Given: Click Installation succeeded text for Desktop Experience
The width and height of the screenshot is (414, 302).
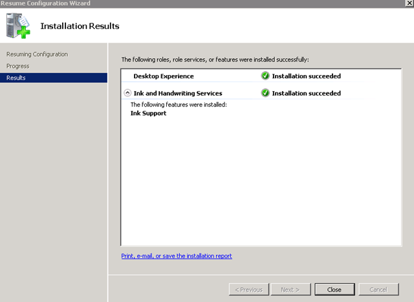Looking at the screenshot, I should tap(306, 76).
